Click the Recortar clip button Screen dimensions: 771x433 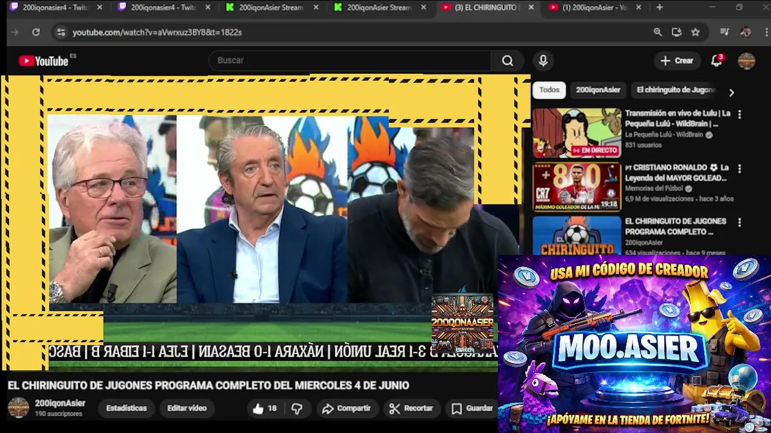[411, 408]
